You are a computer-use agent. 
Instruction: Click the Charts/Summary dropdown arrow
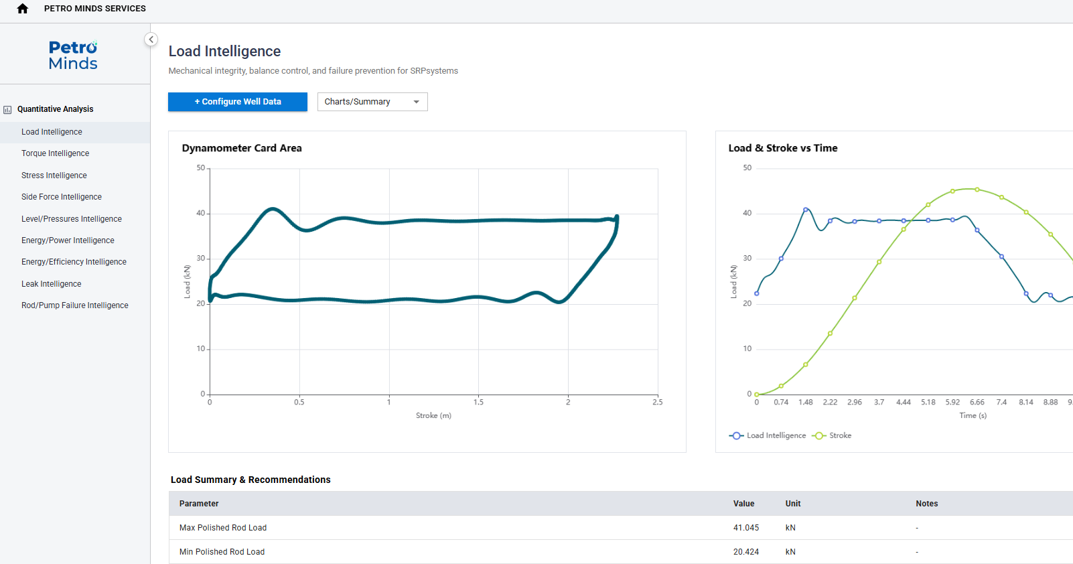(x=417, y=102)
